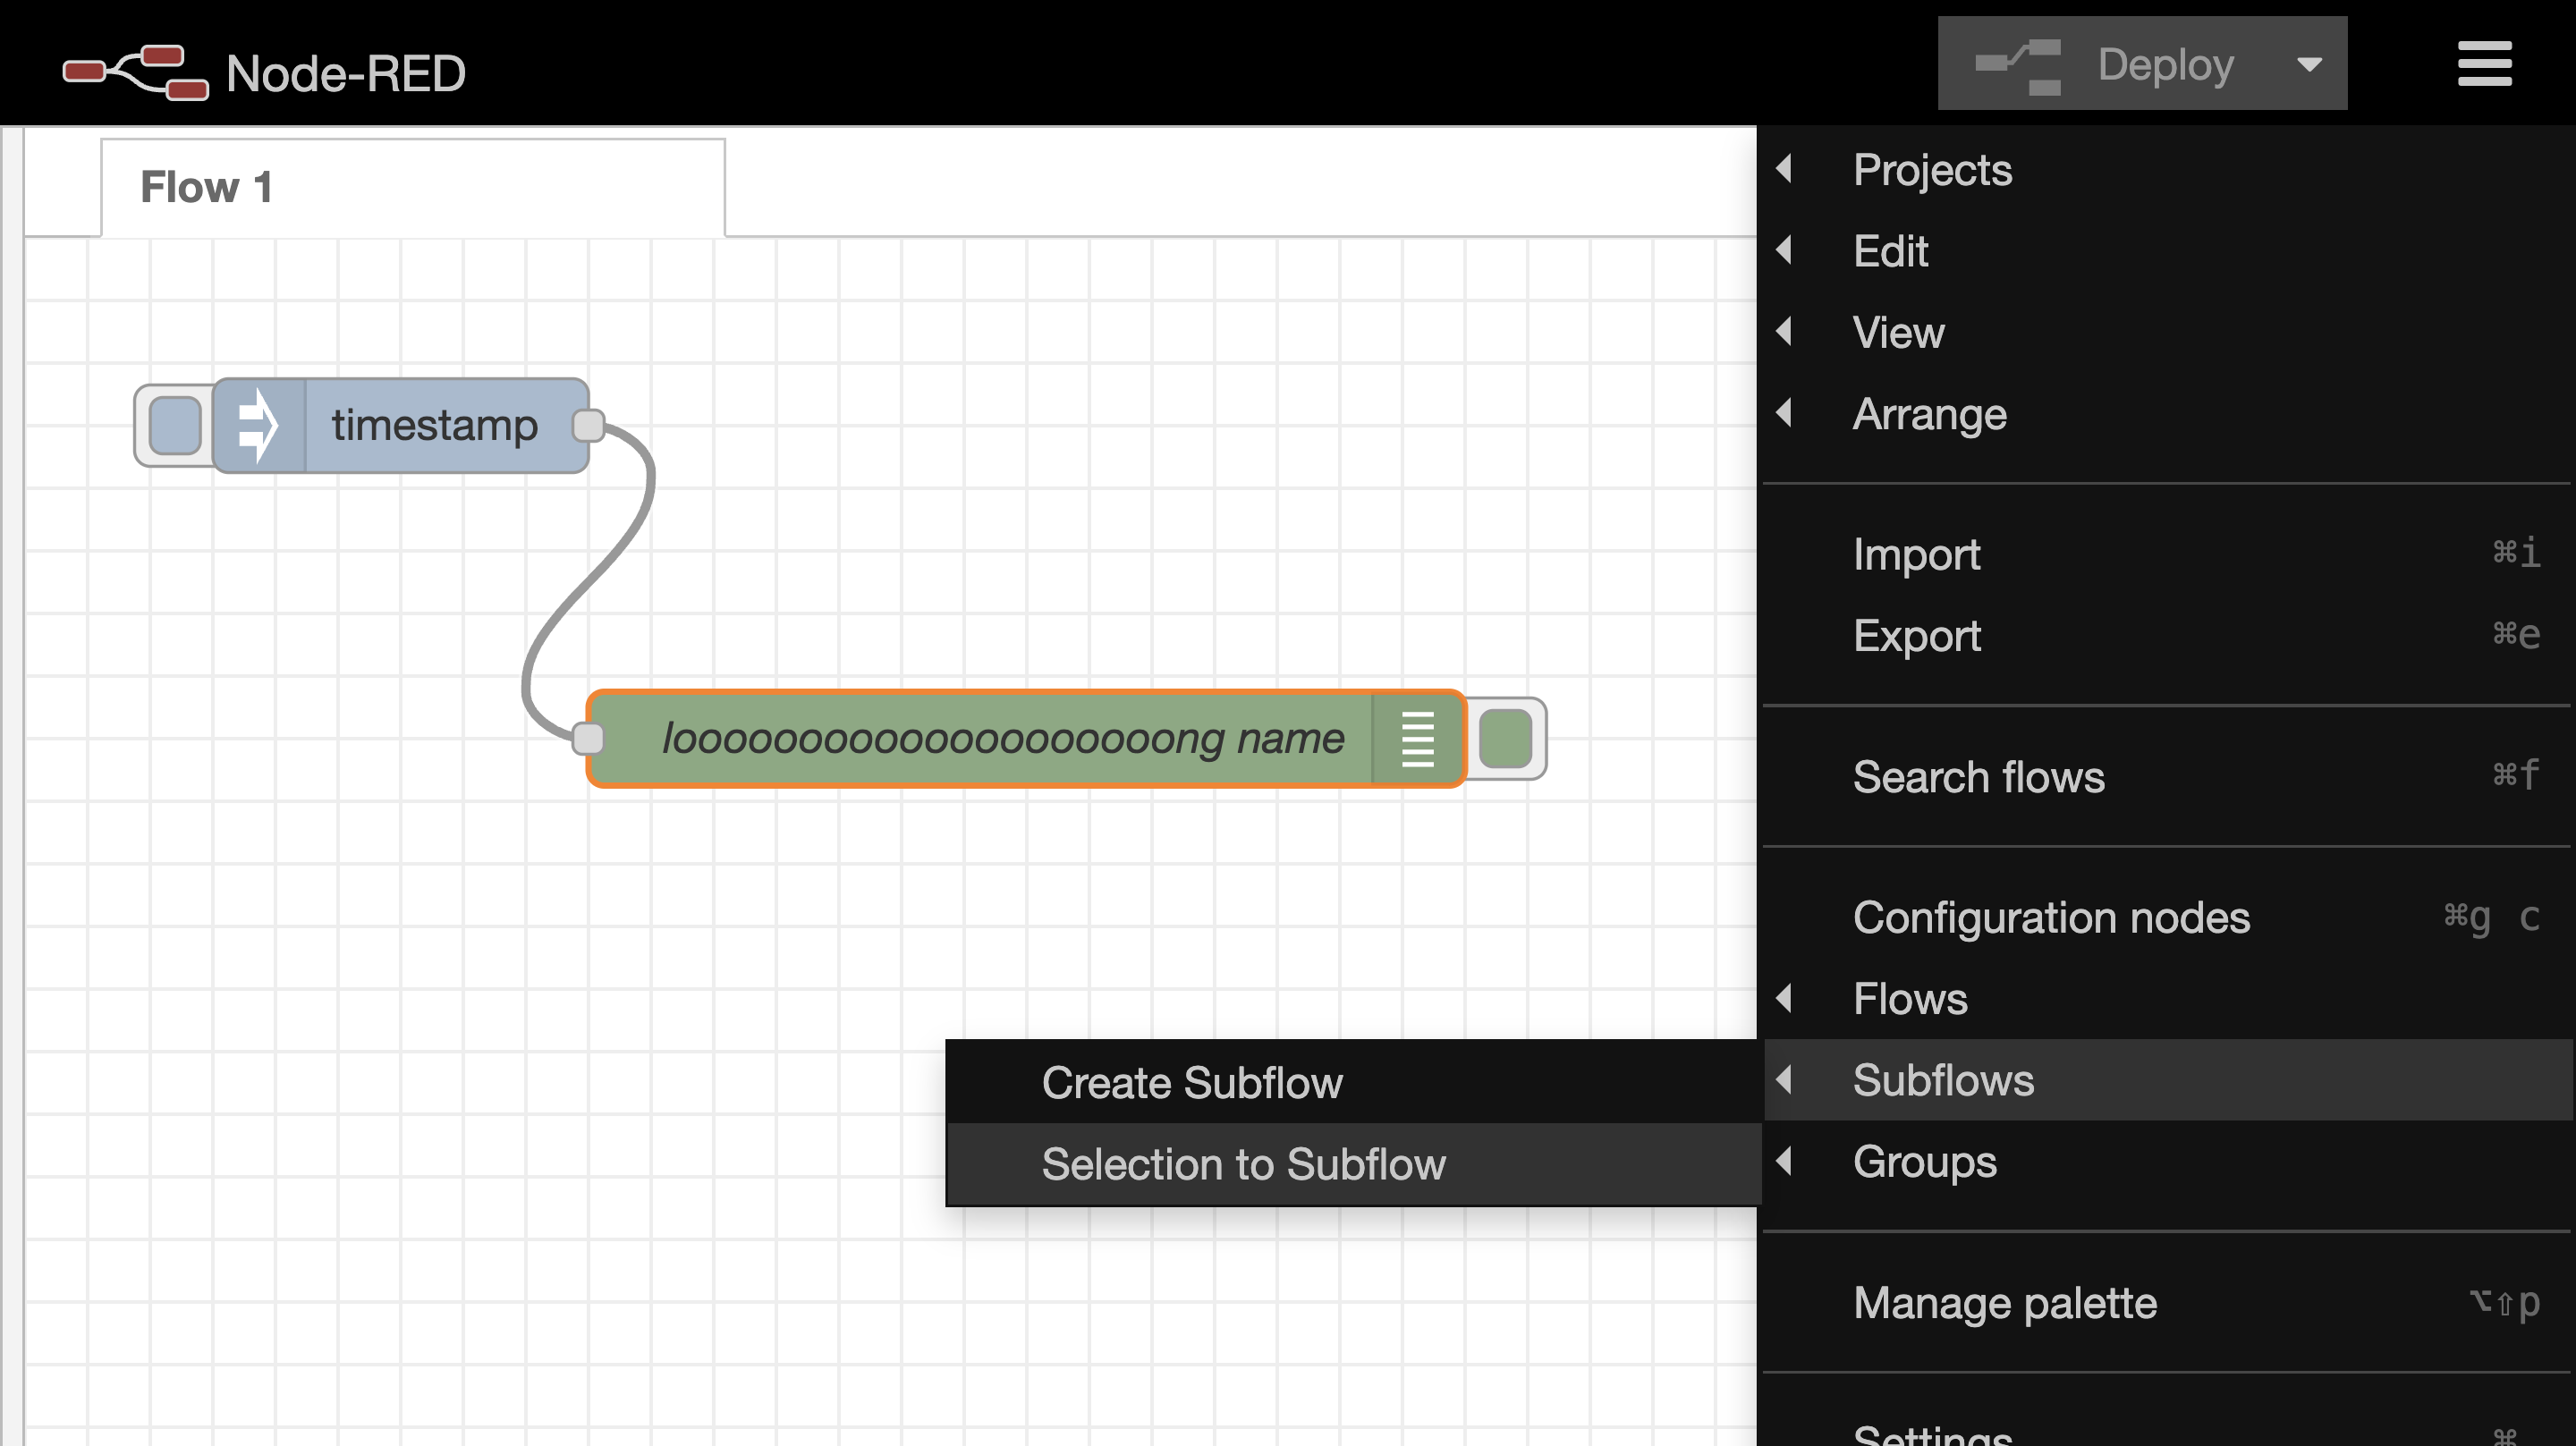This screenshot has width=2576, height=1446.
Task: Toggle the debug output button on the loooong name node
Action: coord(1506,738)
